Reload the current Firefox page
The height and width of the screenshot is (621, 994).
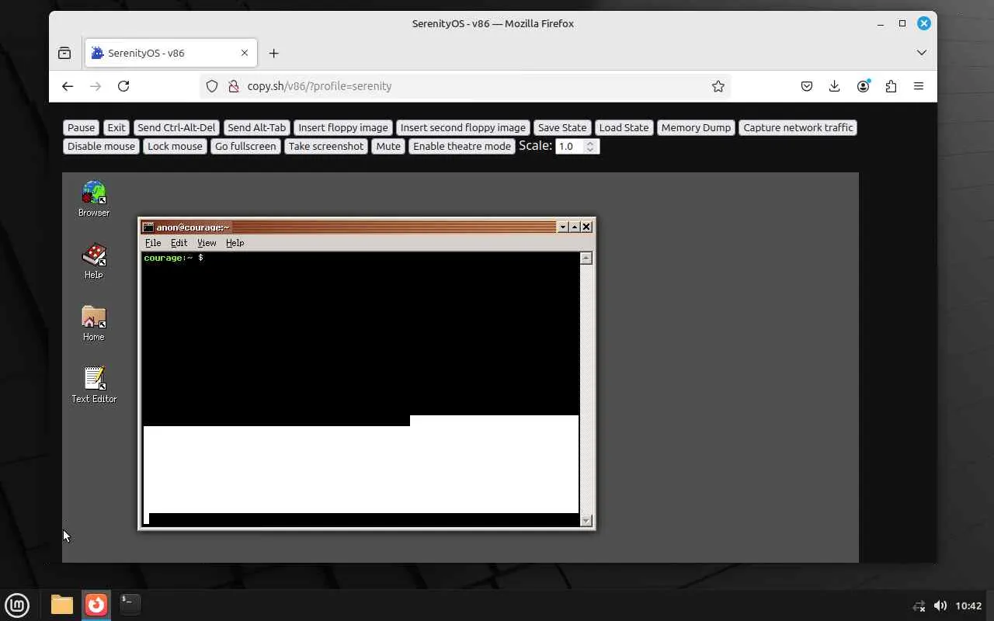click(123, 86)
